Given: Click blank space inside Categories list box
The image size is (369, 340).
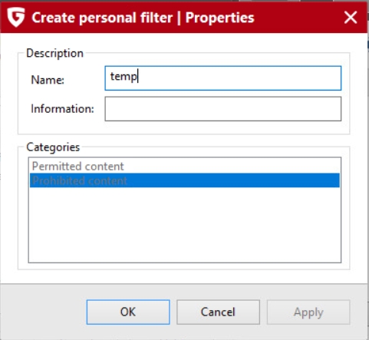Looking at the screenshot, I should tap(185, 225).
